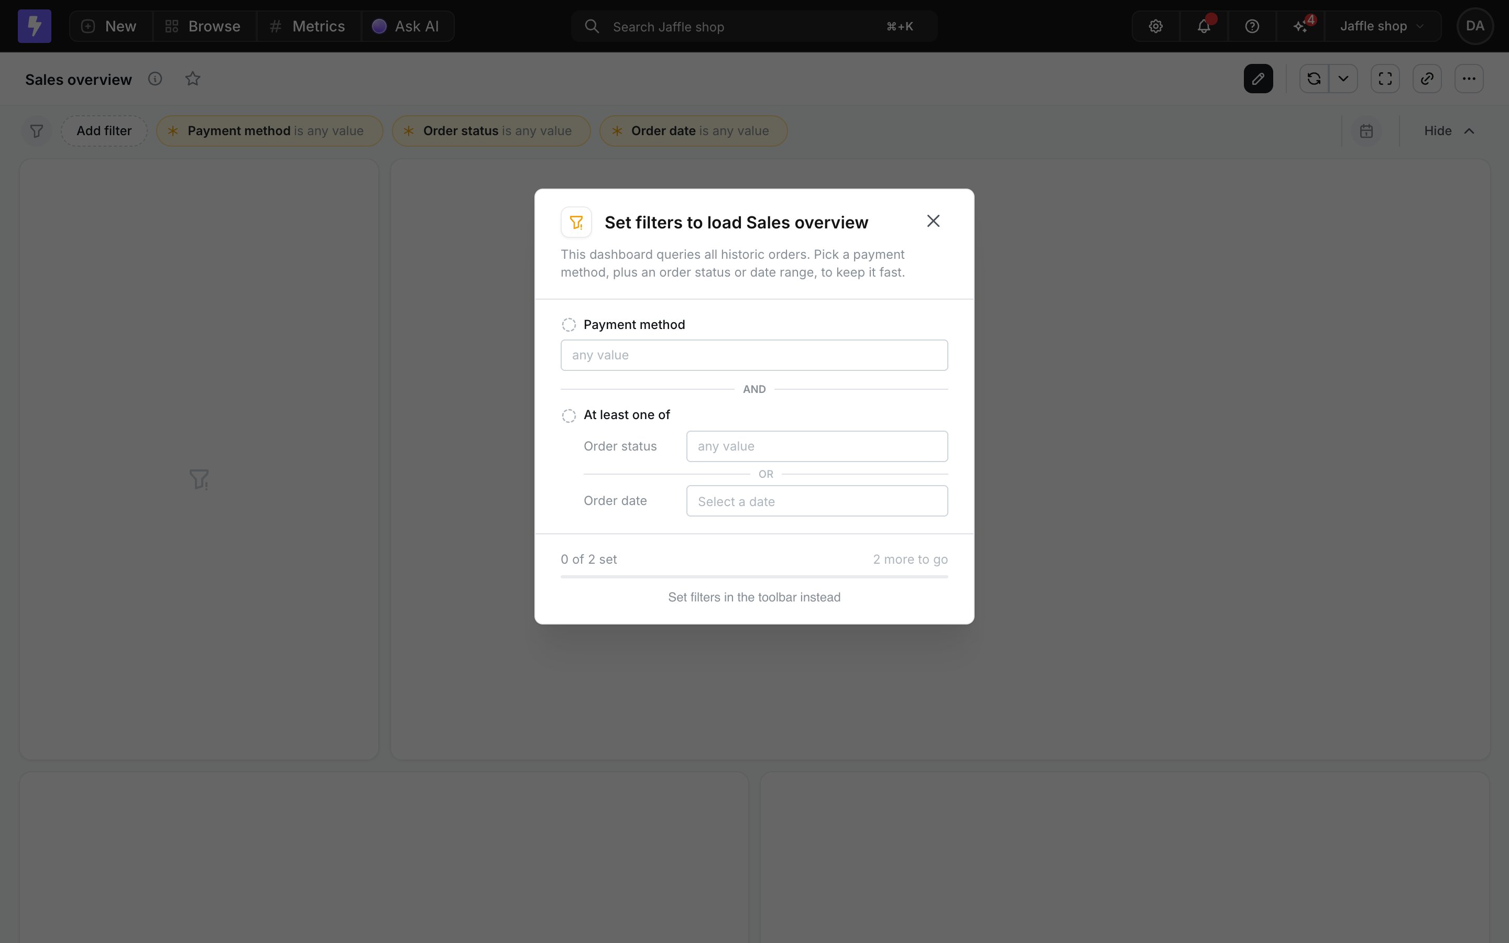Close the Set filters dialog
Screen dimensions: 1509x943
click(933, 221)
